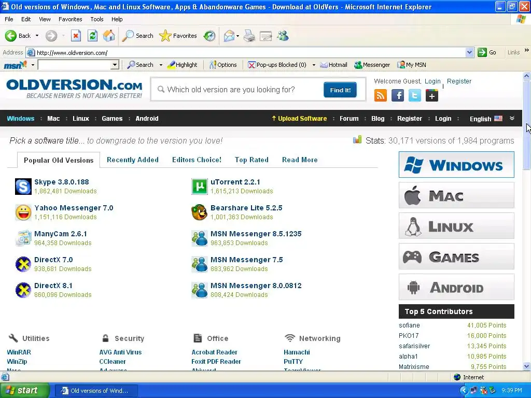Switch to the Top Rated tab
The height and width of the screenshot is (398, 531).
pos(251,160)
